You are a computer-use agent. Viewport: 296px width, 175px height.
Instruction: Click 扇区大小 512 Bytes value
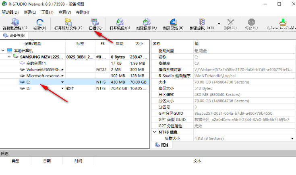pyautogui.click(x=203, y=88)
